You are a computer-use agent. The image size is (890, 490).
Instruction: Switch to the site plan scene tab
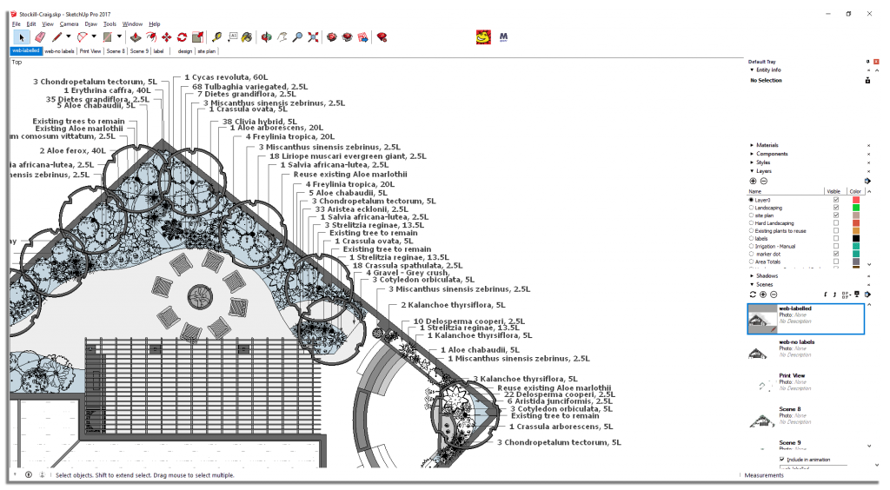pyautogui.click(x=206, y=51)
